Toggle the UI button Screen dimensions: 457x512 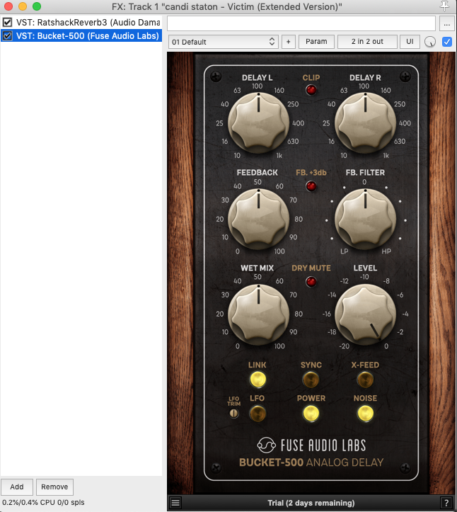pyautogui.click(x=410, y=42)
